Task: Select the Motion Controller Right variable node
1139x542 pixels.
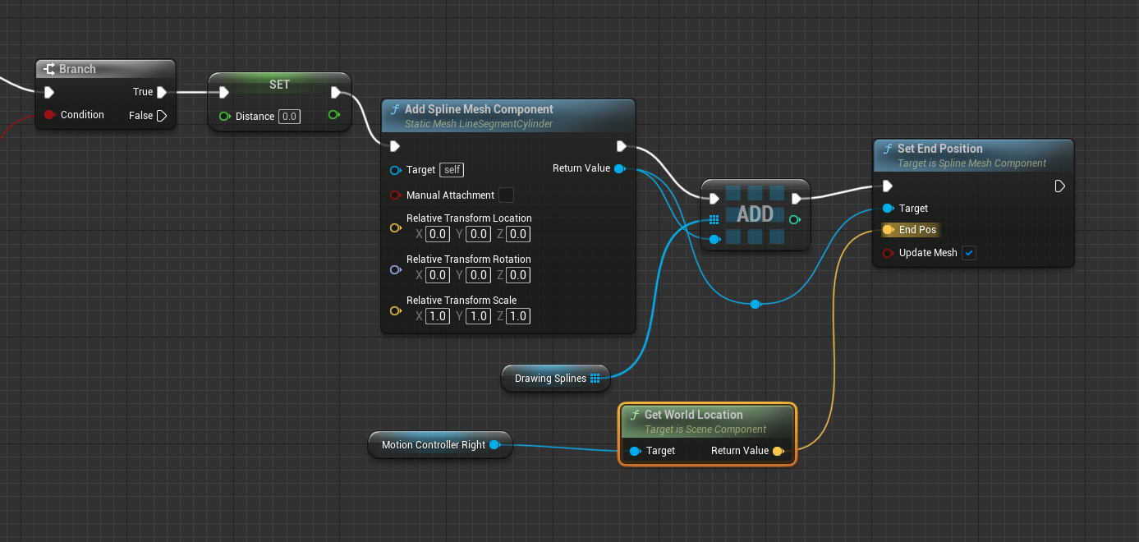Action: (x=440, y=445)
